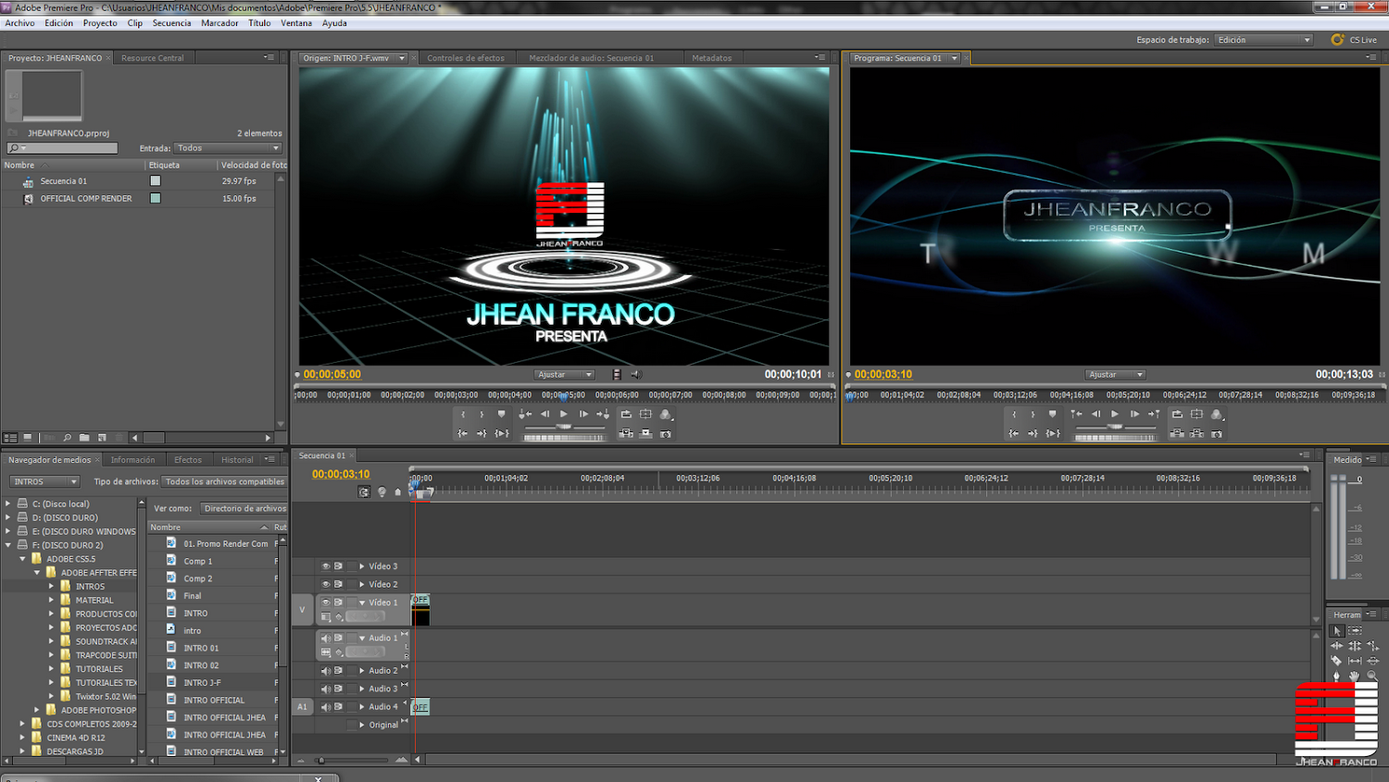Open Ajustar zoom dropdown in Source monitor

pyautogui.click(x=565, y=375)
